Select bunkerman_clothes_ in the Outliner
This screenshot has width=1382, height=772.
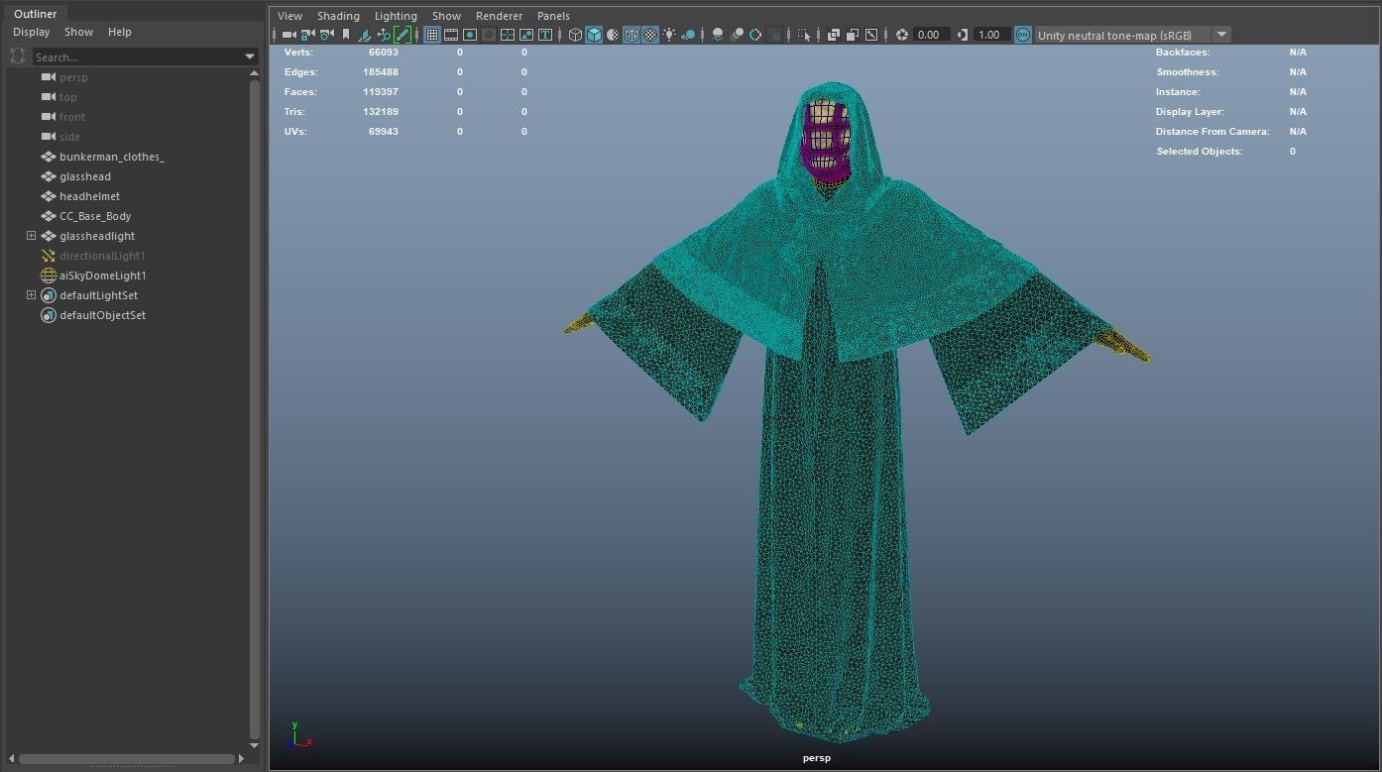112,157
